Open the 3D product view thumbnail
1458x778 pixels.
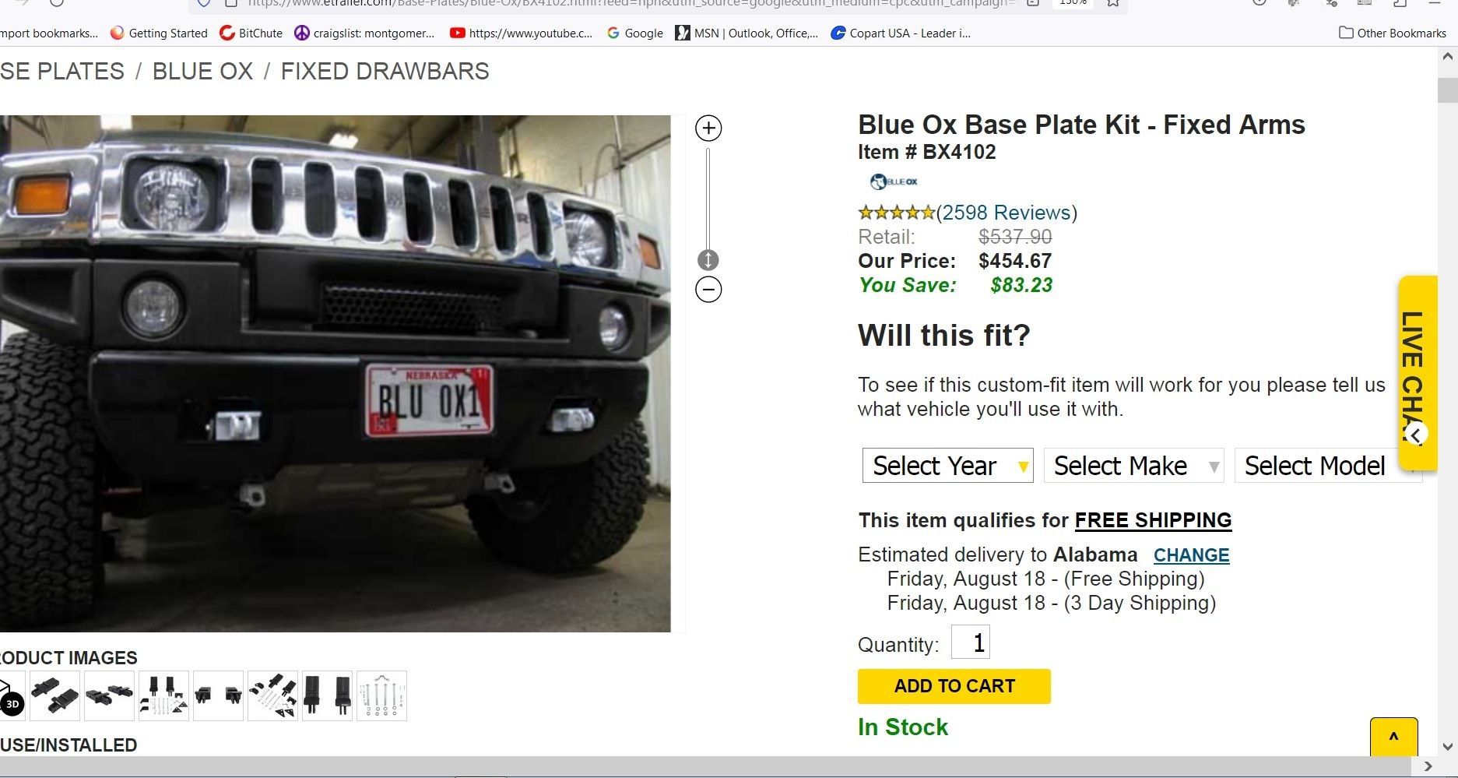(x=12, y=695)
